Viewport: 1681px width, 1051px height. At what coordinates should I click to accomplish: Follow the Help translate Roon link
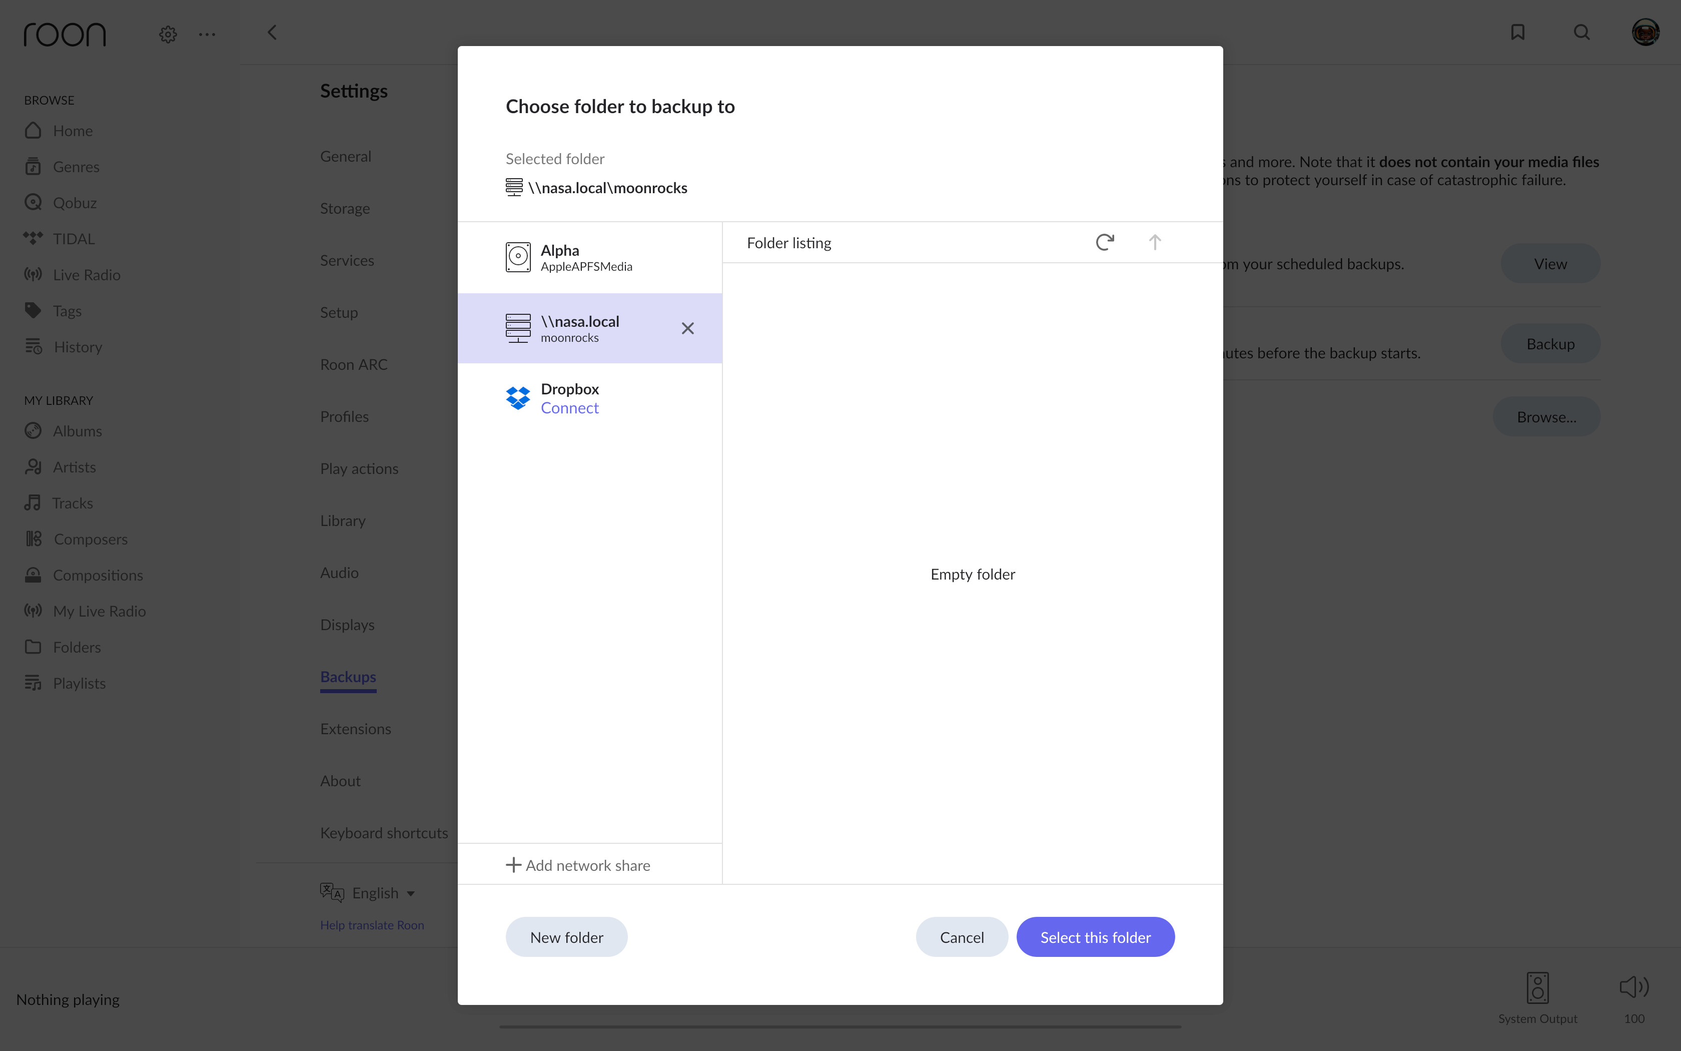pos(372,925)
